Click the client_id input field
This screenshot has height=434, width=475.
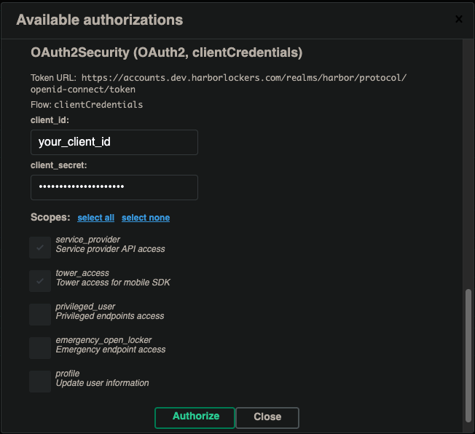[114, 142]
